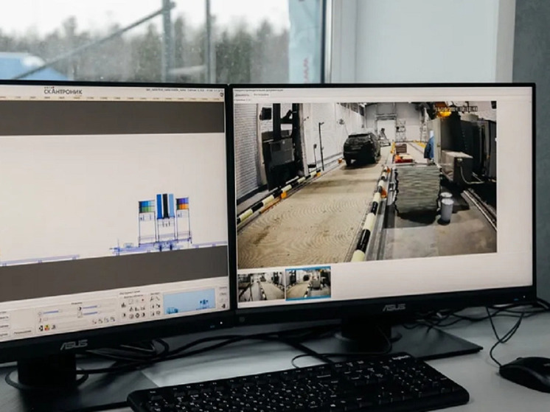Click the histogram icon in filters group
Image resolution: width=550 pixels, height=412 pixels.
(123, 305)
